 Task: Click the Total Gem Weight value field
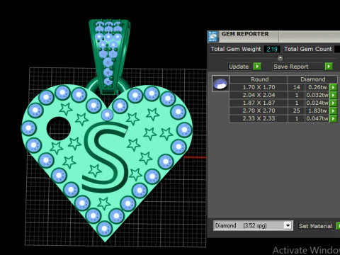pyautogui.click(x=272, y=49)
